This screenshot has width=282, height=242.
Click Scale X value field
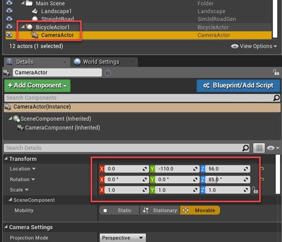click(x=126, y=190)
